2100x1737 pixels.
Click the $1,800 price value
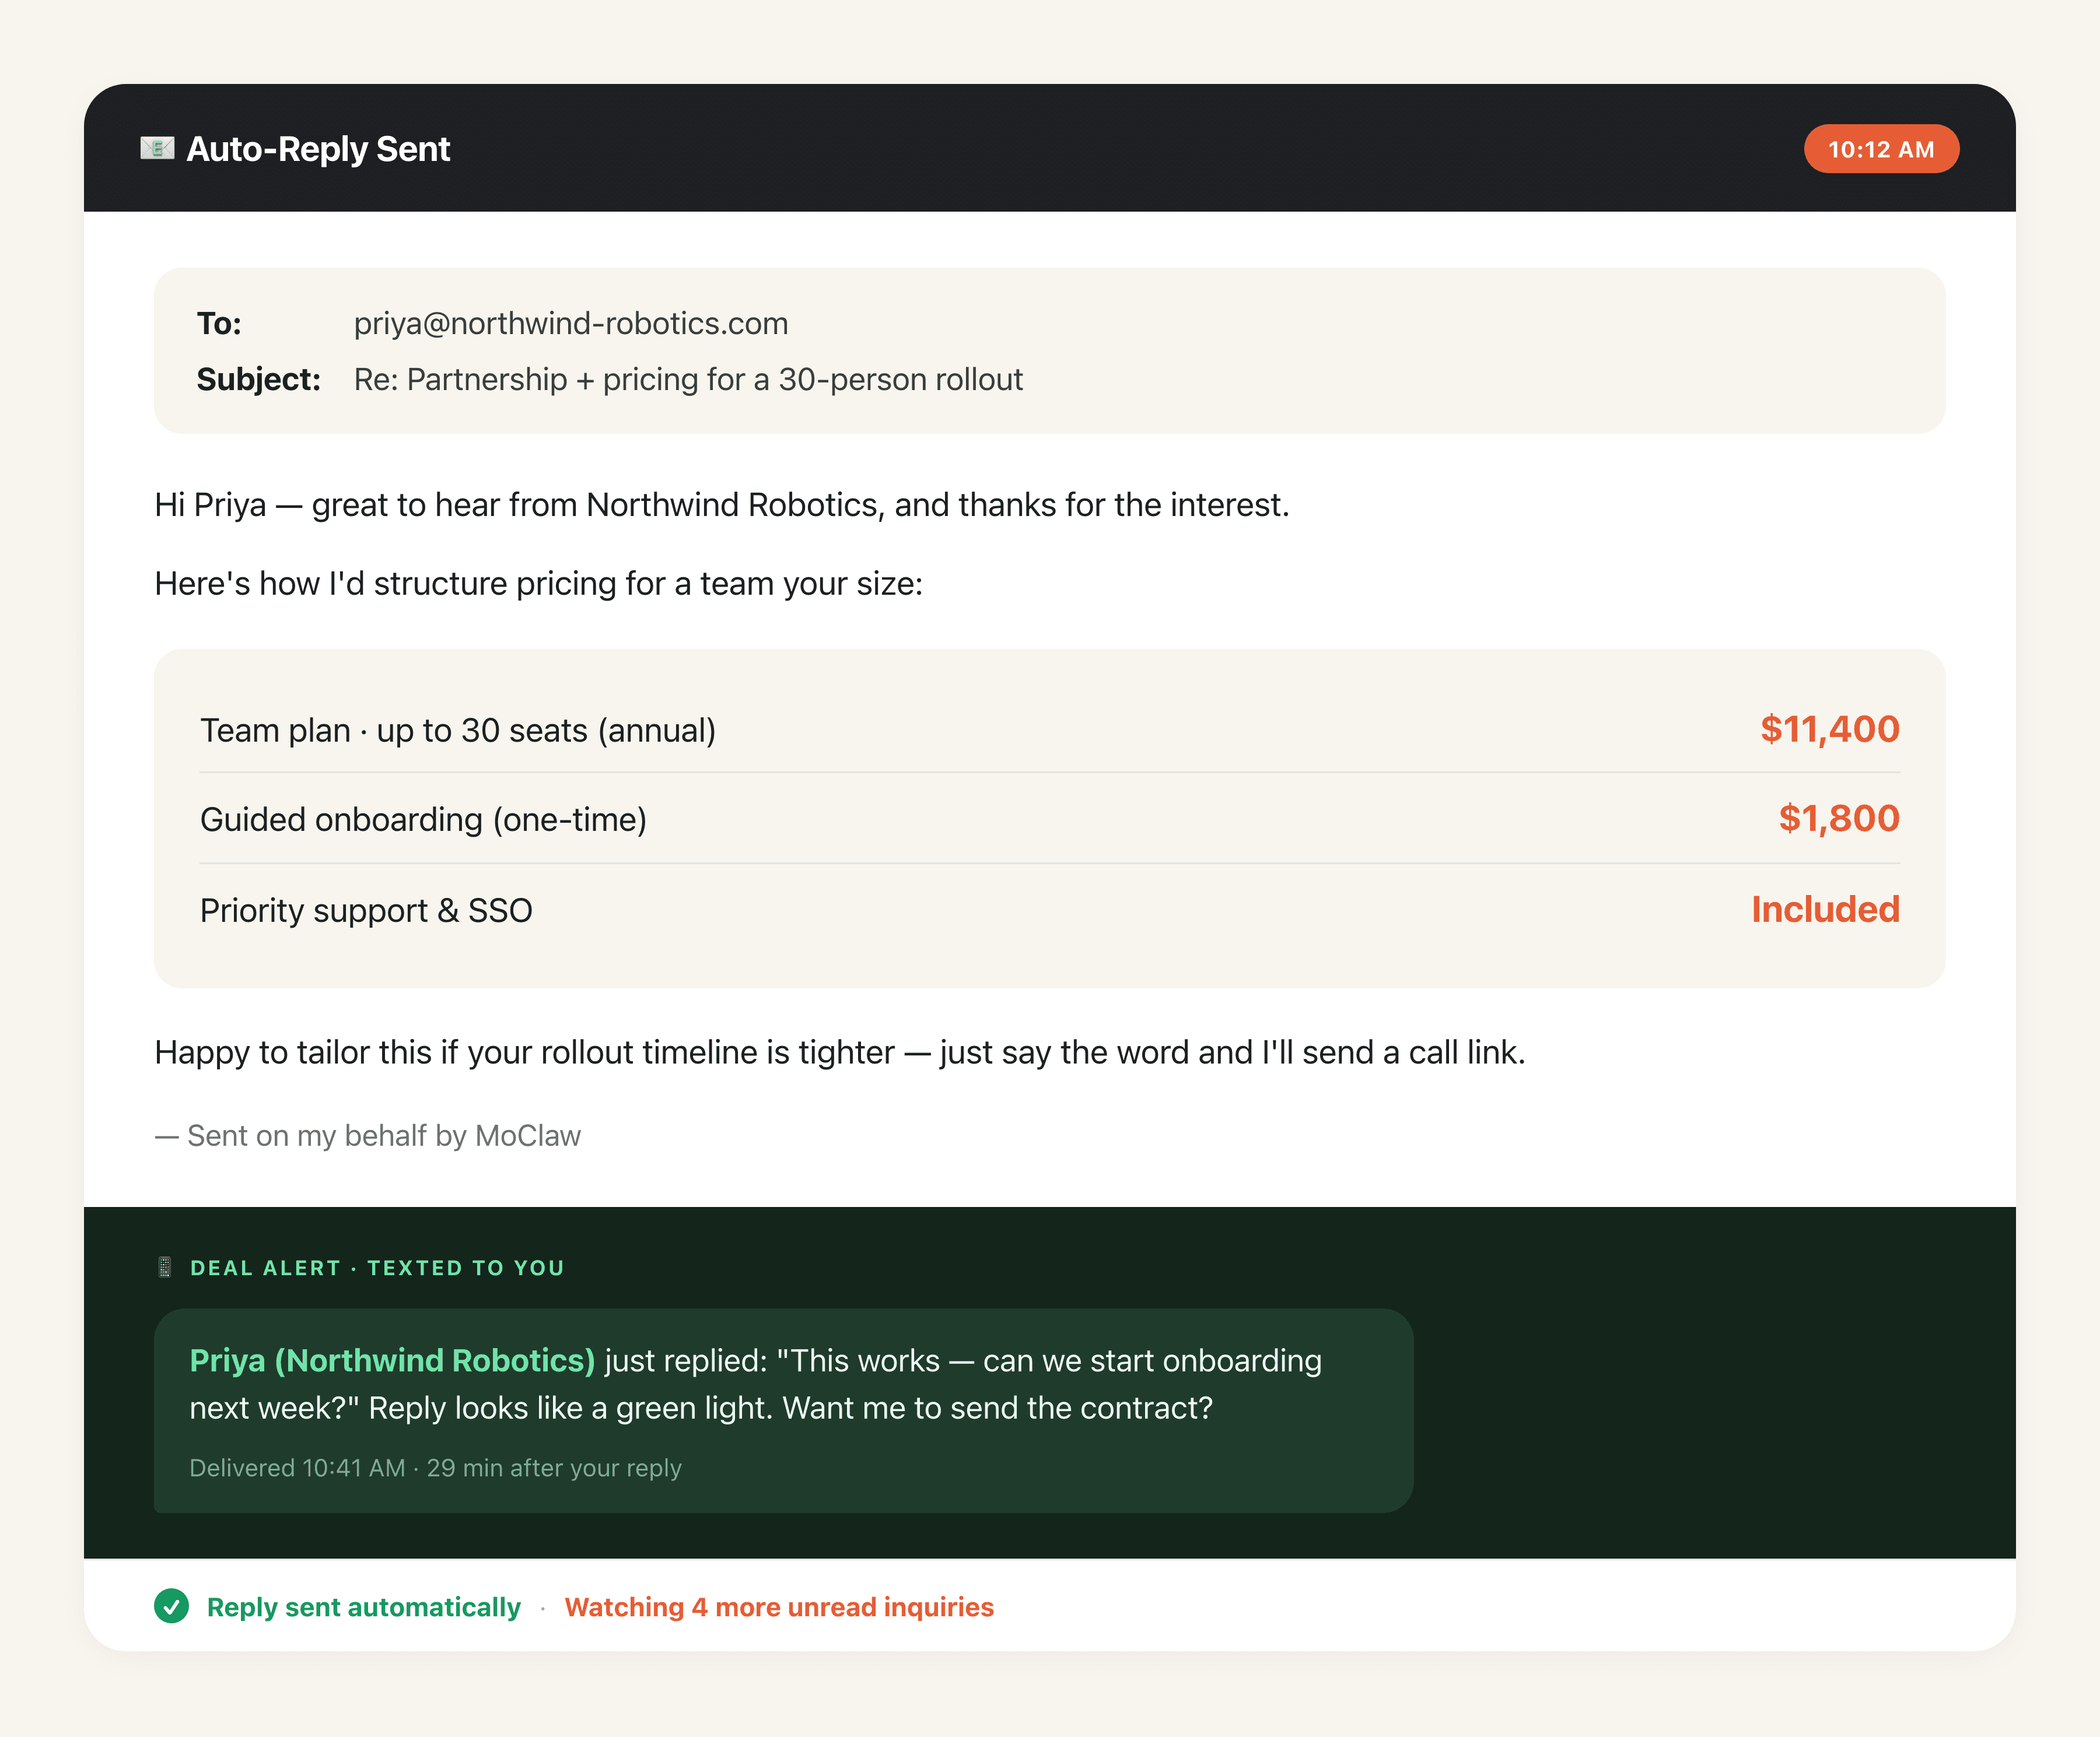[1839, 819]
